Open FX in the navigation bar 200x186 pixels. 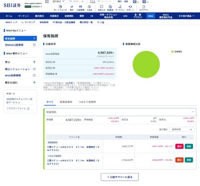(92, 16)
